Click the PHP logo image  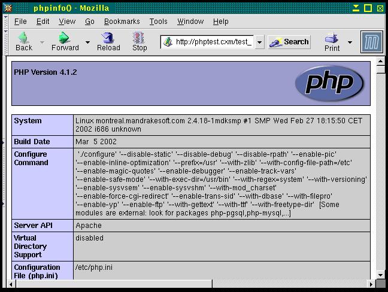[329, 83]
